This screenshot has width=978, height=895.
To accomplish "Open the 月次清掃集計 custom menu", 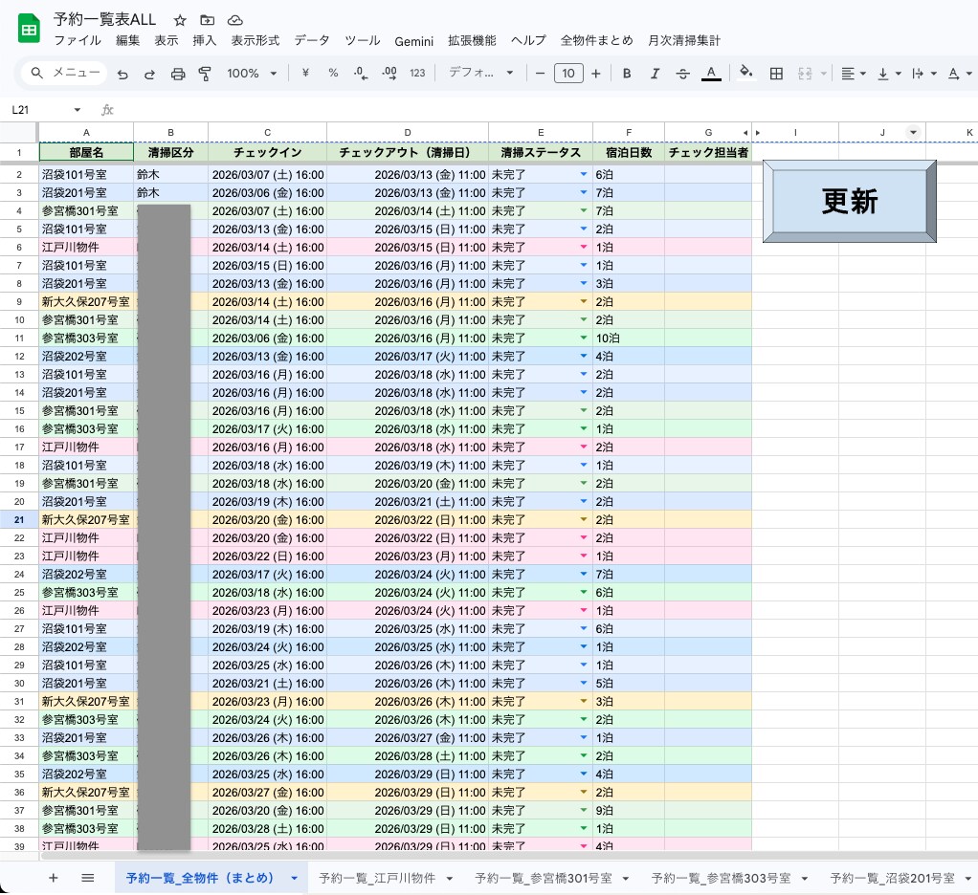I will 683,40.
